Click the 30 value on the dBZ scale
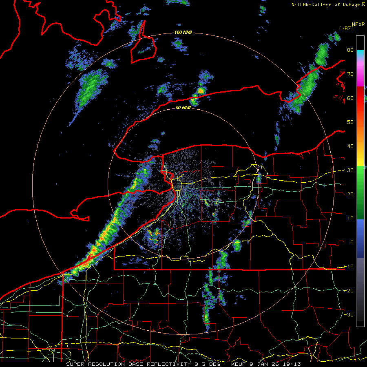Screen dimensions: 367x367 (x=350, y=170)
